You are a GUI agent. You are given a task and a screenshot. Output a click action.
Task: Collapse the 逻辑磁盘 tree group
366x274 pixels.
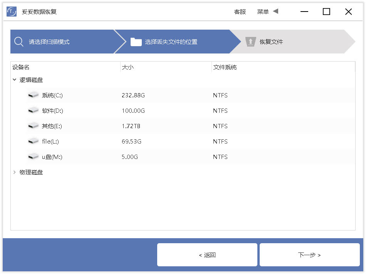pyautogui.click(x=15, y=80)
